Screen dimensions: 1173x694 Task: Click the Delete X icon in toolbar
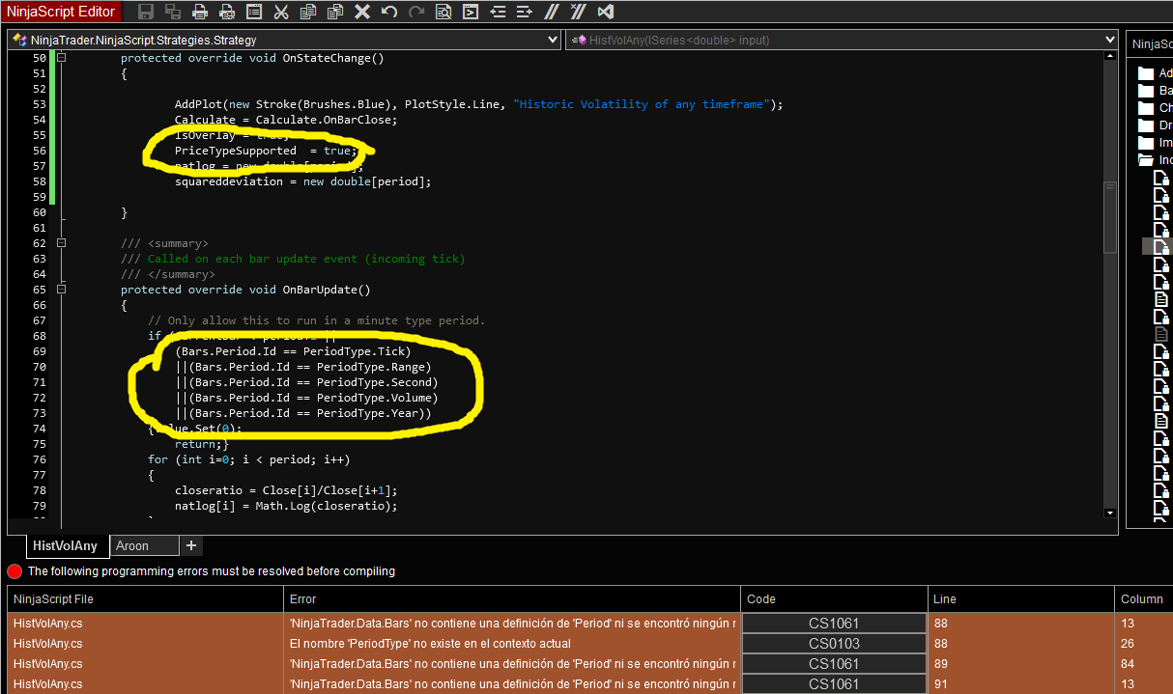coord(362,12)
